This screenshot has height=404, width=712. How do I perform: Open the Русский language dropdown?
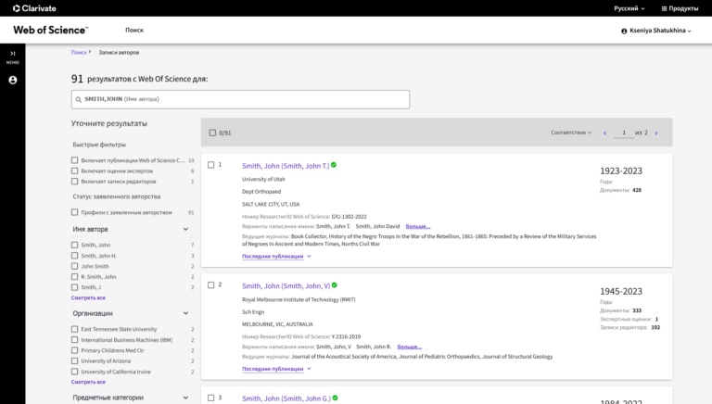pos(629,8)
